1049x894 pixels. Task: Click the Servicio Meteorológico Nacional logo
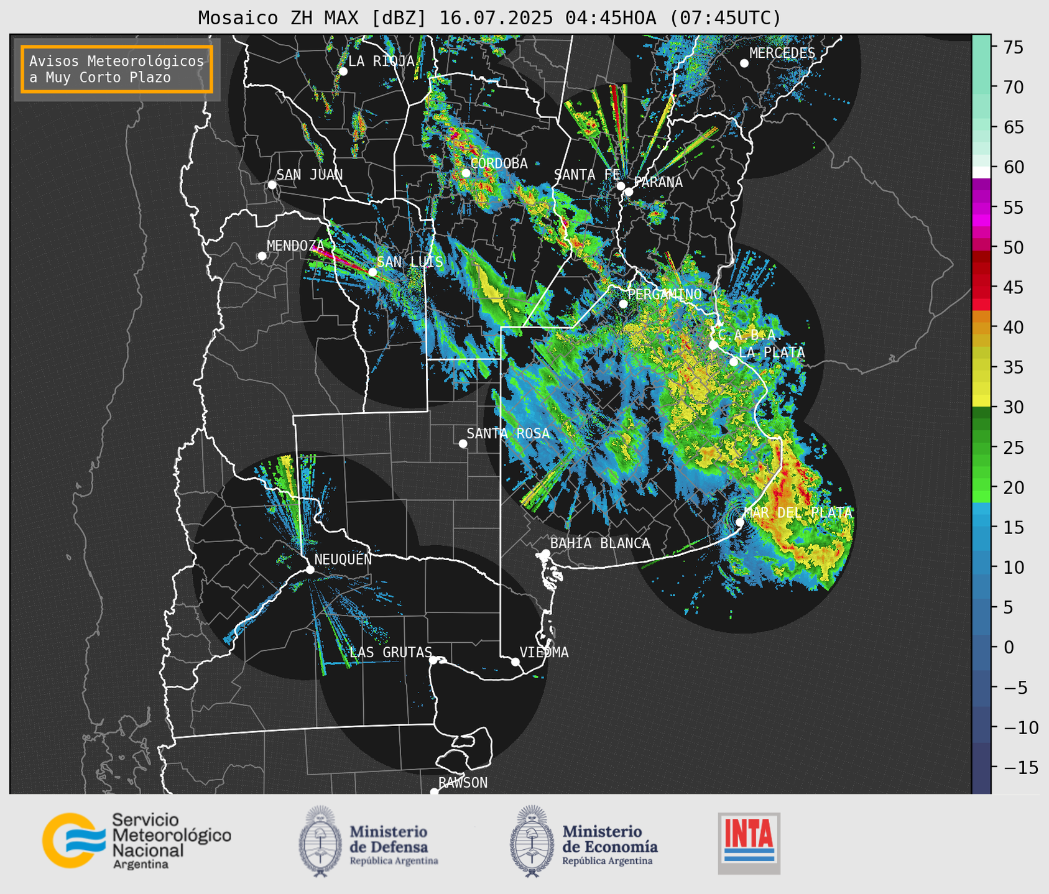[136, 841]
